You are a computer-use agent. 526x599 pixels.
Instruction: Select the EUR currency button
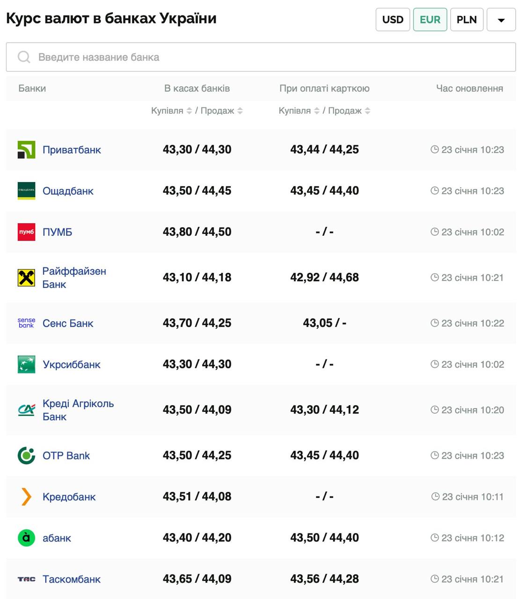(x=430, y=20)
